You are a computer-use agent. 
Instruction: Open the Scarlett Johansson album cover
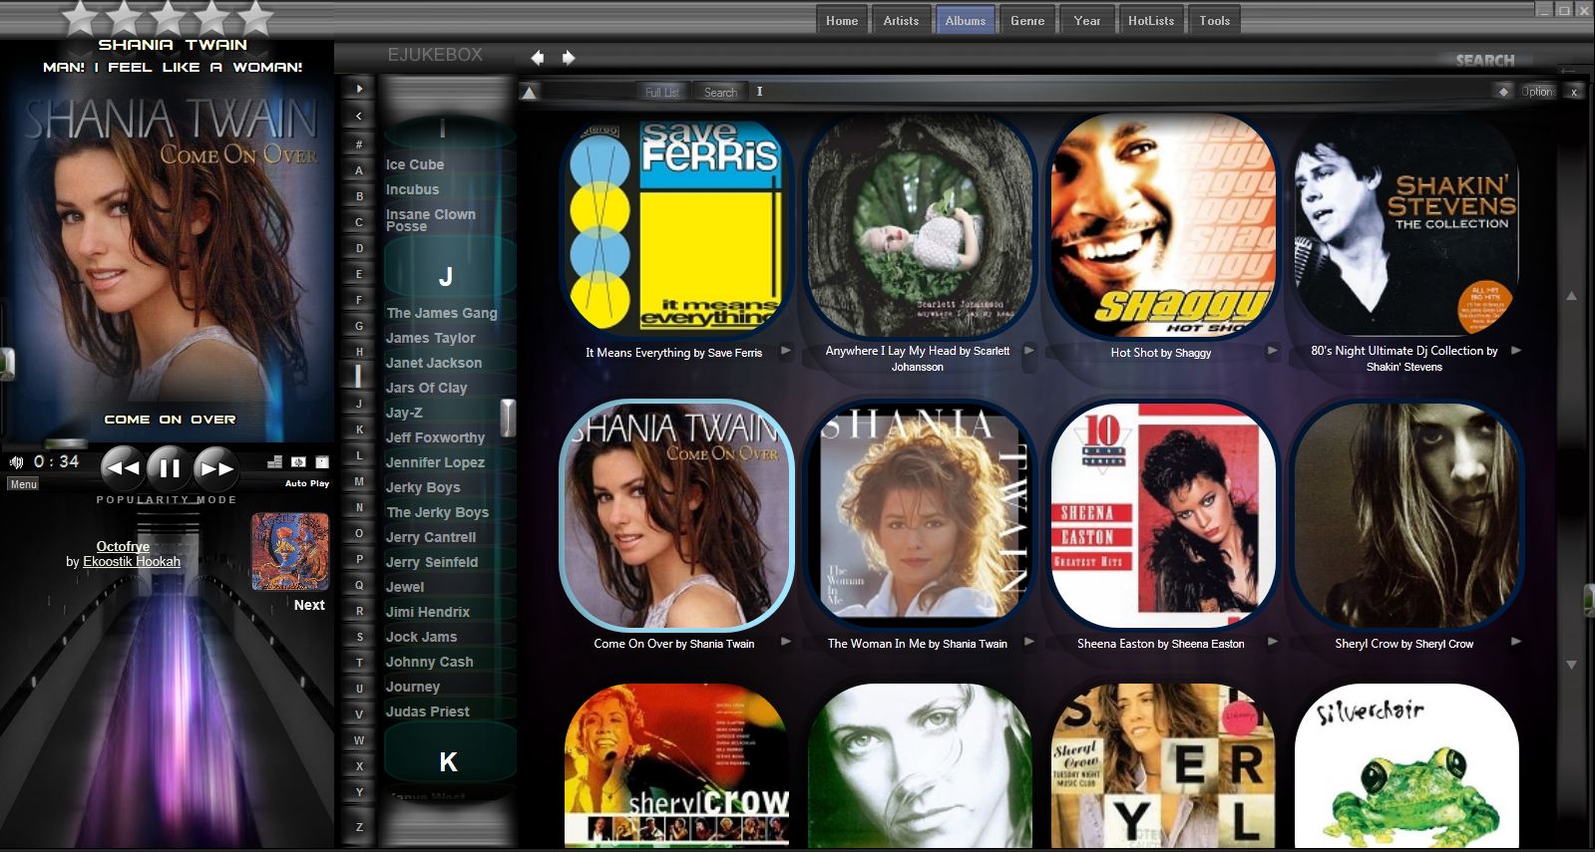pos(918,226)
